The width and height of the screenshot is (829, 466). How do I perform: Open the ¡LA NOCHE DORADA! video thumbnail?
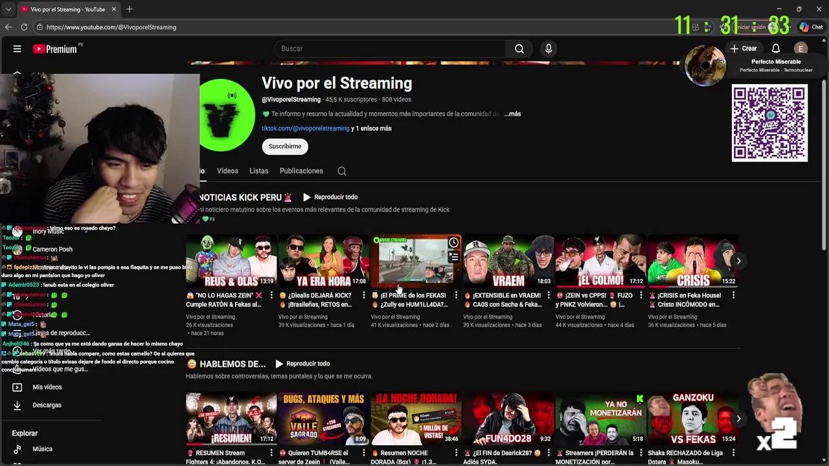[415, 419]
